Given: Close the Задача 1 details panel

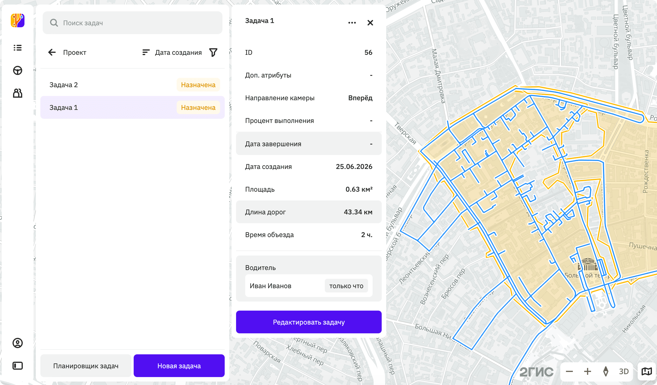Looking at the screenshot, I should 370,23.
